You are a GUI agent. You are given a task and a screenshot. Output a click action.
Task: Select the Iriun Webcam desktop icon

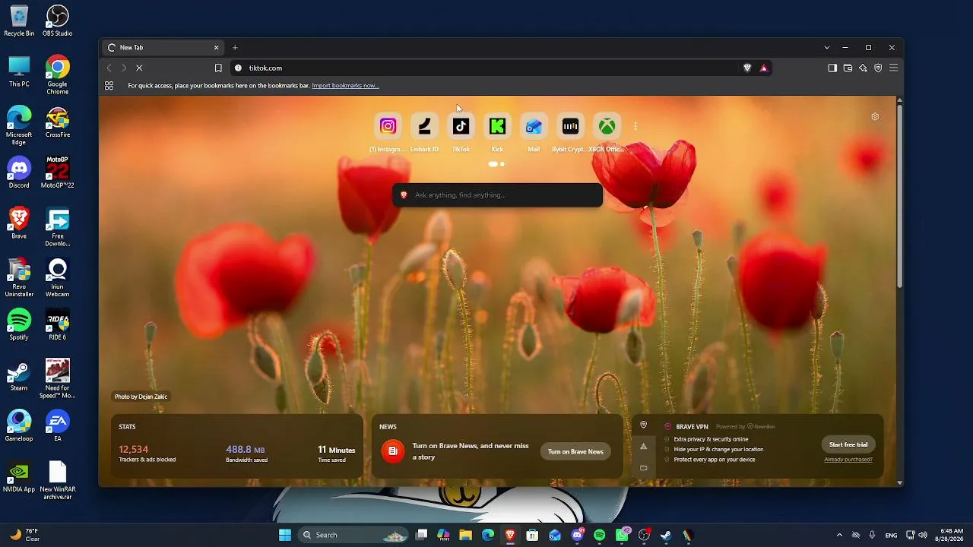coord(58,278)
